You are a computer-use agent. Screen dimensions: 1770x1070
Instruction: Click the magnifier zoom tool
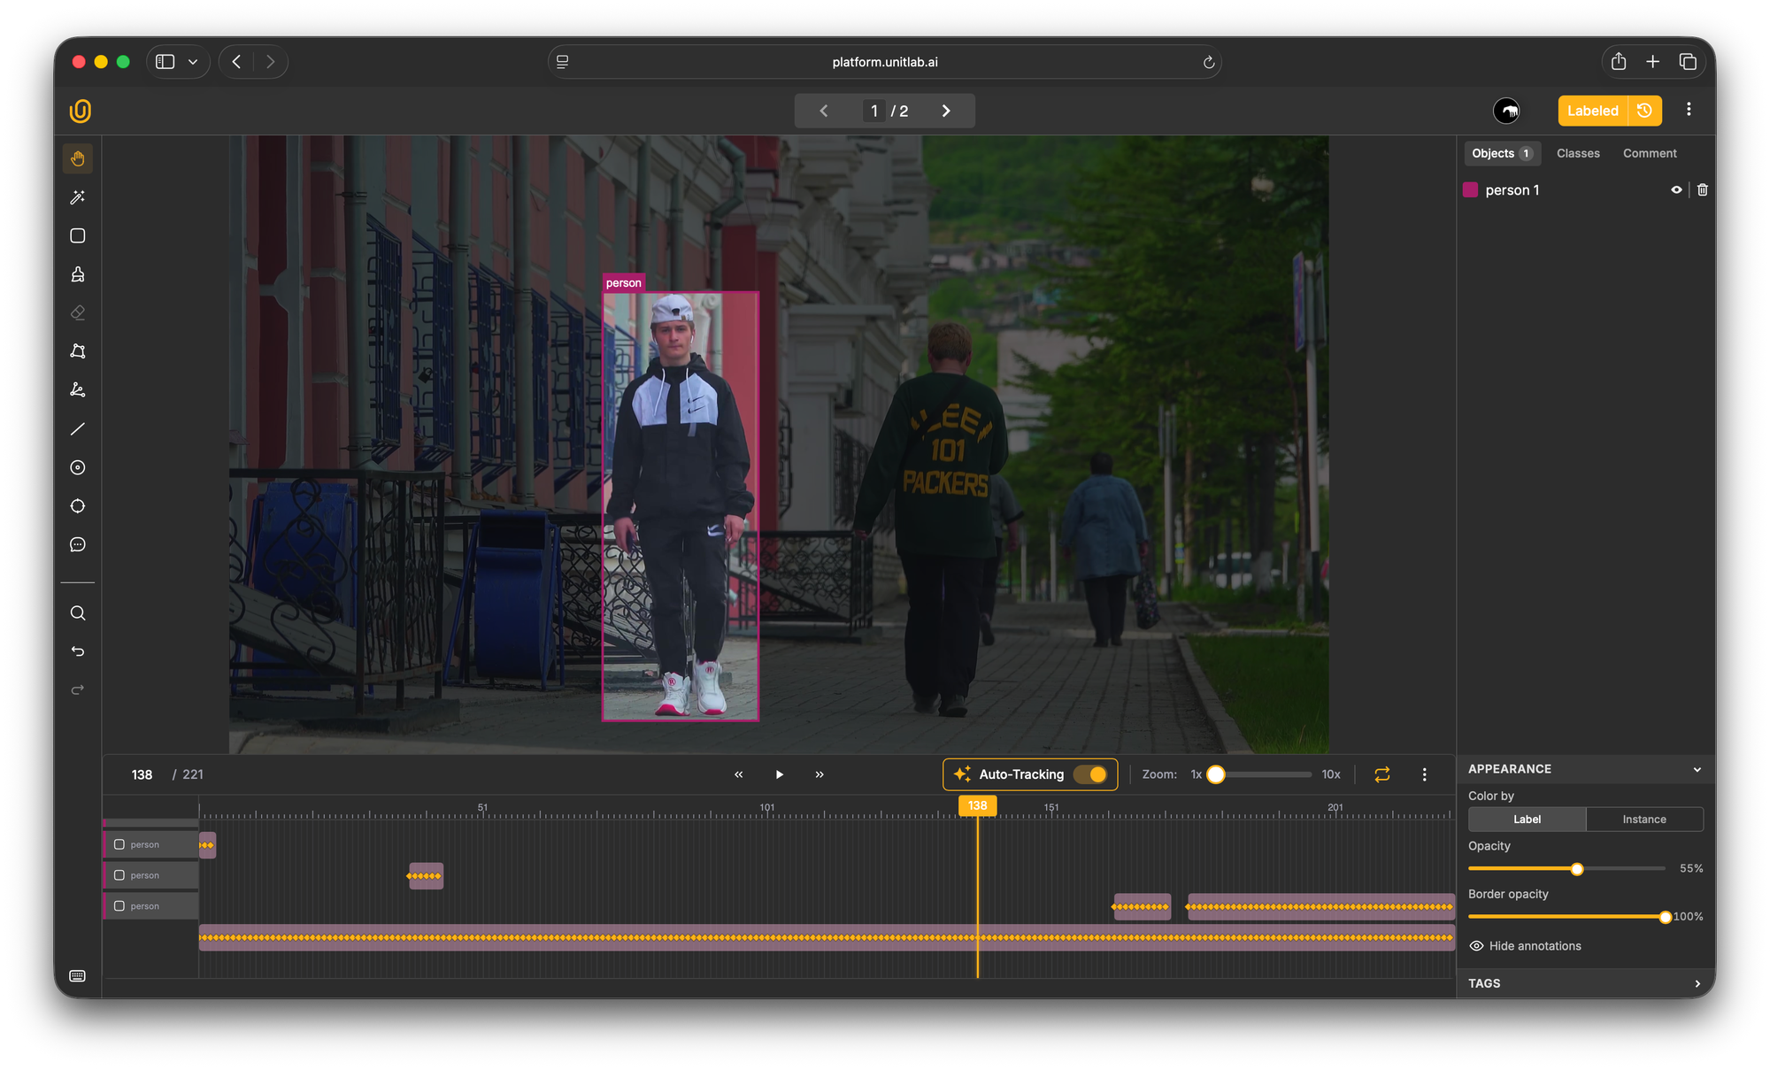[x=78, y=613]
